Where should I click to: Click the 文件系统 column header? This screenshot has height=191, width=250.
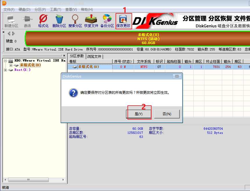tap(144, 61)
